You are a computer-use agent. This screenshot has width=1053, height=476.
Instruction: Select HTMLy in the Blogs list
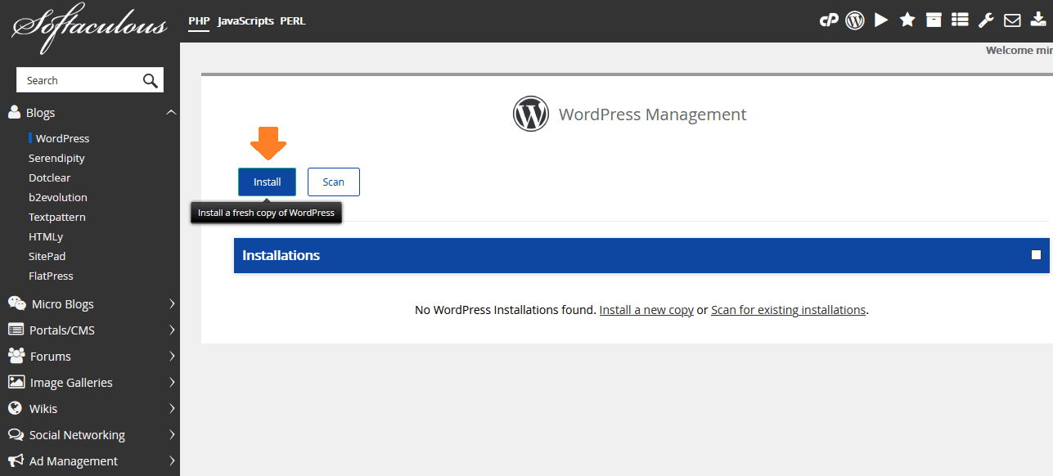[x=46, y=236]
